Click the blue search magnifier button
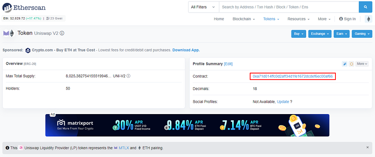The width and height of the screenshot is (375, 157). pyautogui.click(x=365, y=7)
